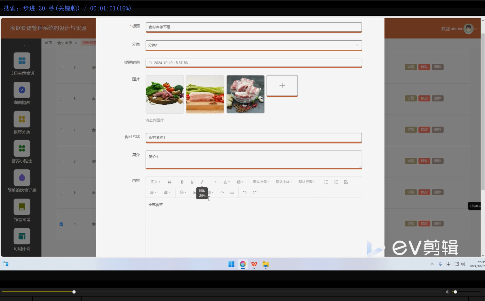Viewport: 485px width, 301px height.
Task: Open the text alignment dropdown
Action: (x=153, y=192)
